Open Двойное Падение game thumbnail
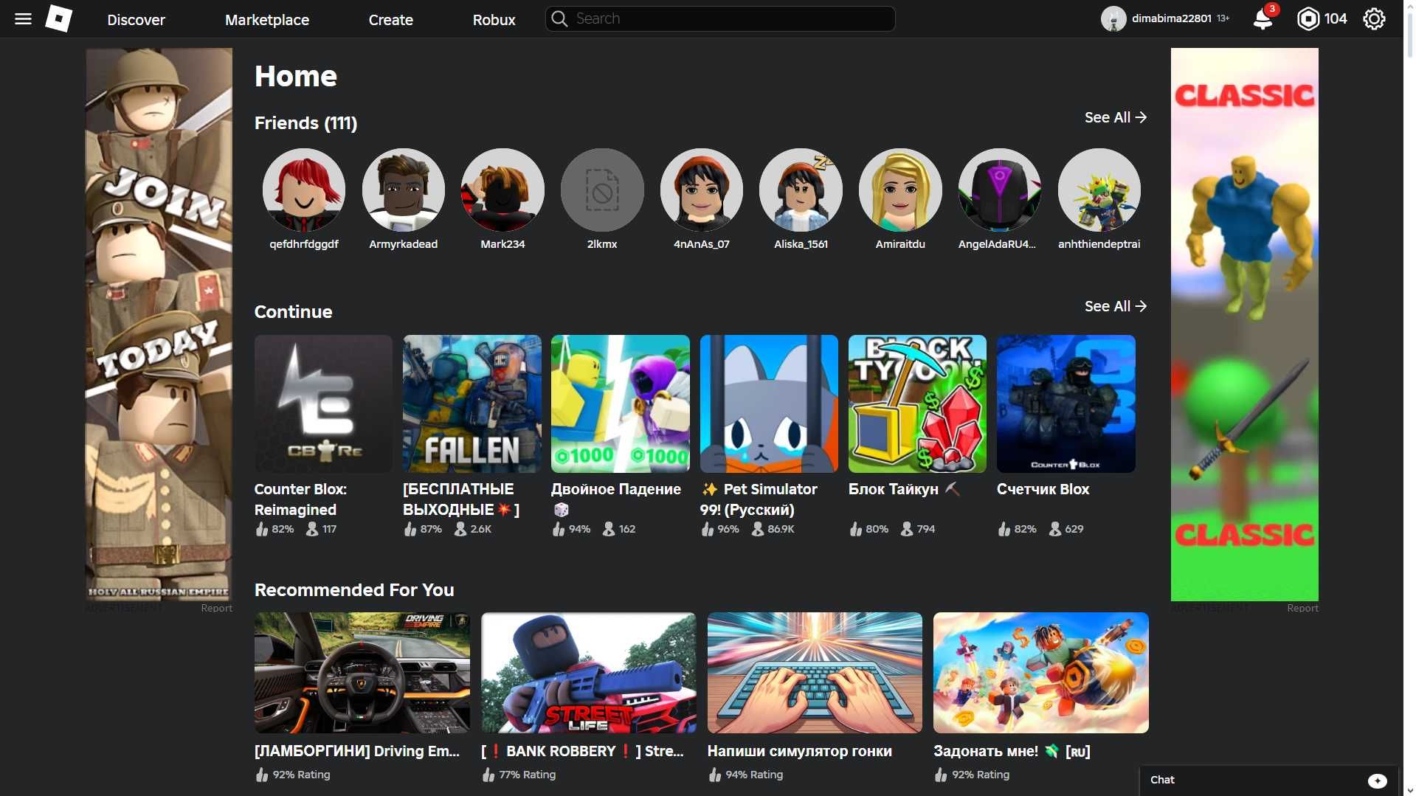Image resolution: width=1416 pixels, height=796 pixels. [x=620, y=404]
